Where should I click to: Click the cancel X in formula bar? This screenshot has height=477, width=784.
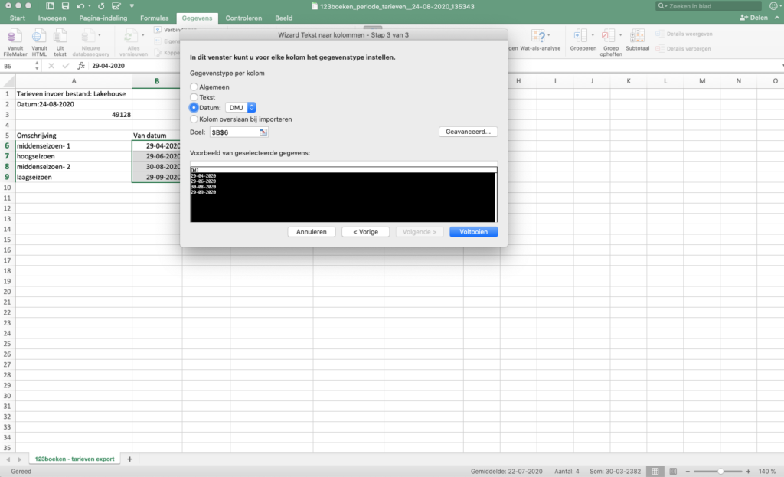click(x=51, y=66)
